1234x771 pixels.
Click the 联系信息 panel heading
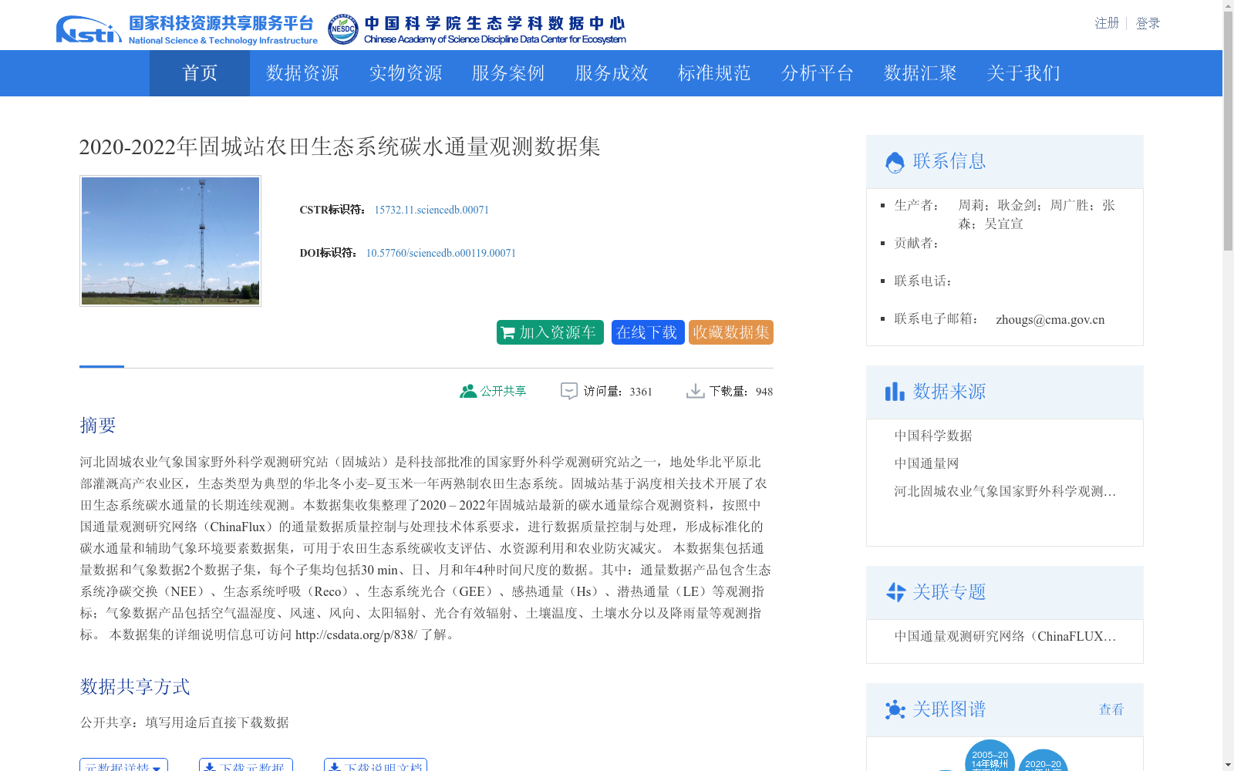click(x=949, y=161)
